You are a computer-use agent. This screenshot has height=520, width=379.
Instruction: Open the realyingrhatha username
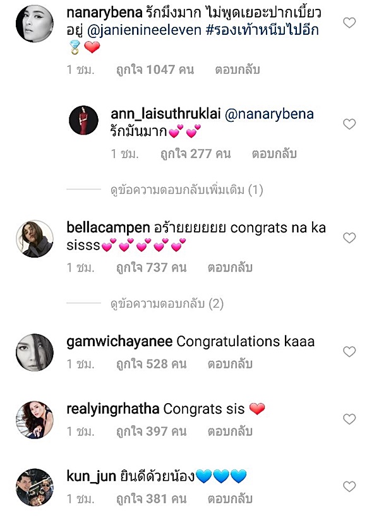112,409
